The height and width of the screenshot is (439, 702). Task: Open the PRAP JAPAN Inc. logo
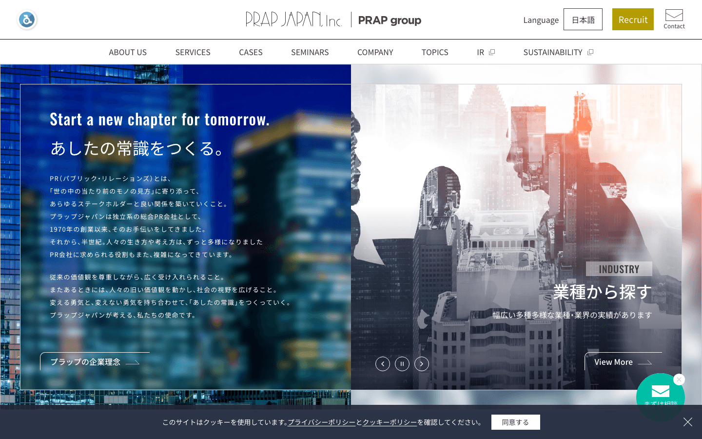click(293, 20)
